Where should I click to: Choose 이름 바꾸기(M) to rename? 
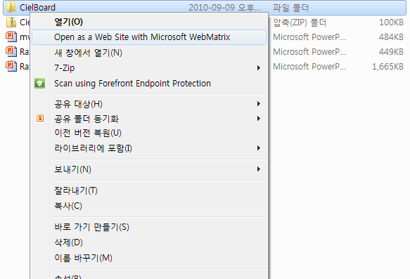149,258
